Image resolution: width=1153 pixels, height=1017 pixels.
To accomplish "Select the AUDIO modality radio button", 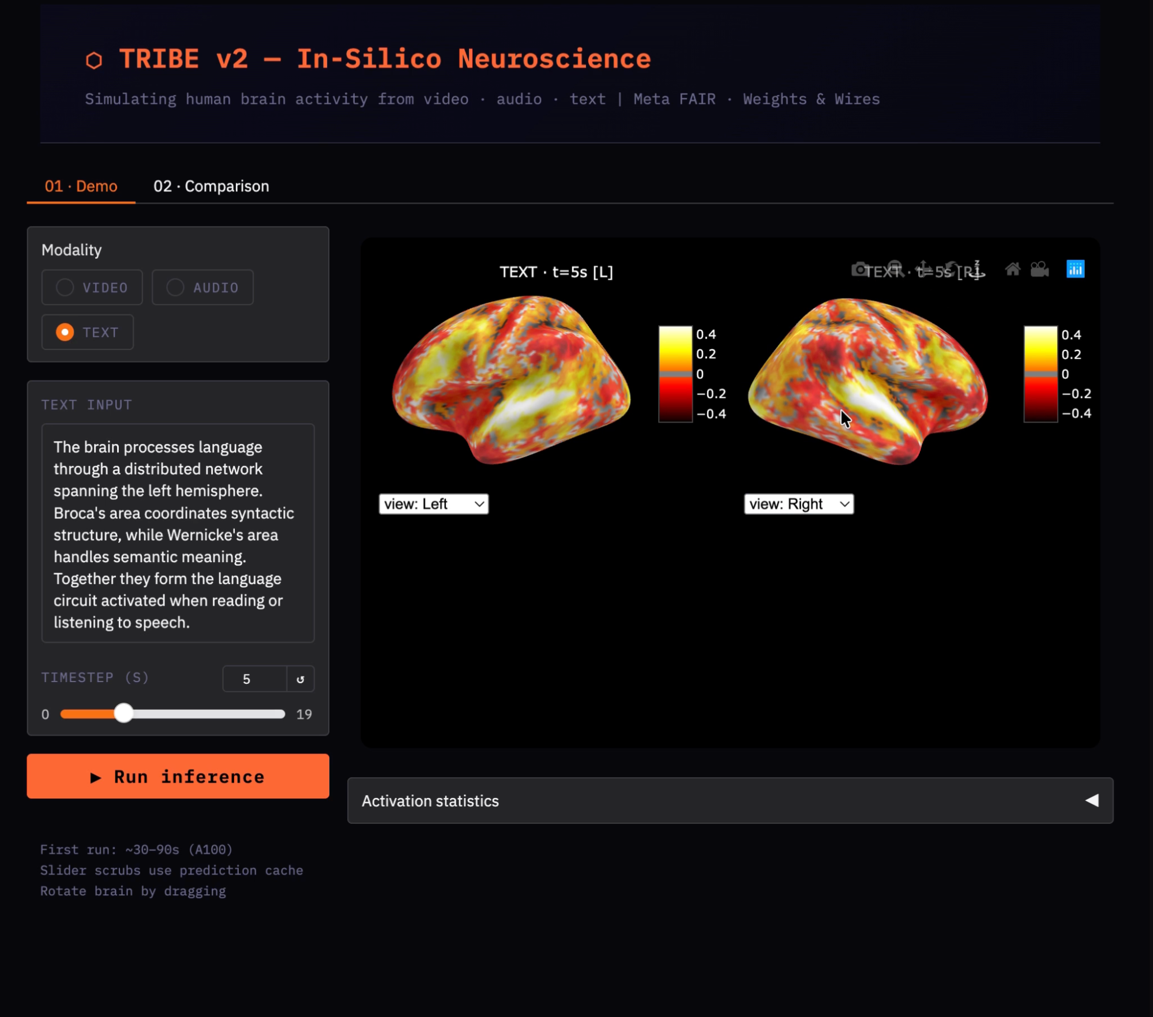I will point(175,287).
